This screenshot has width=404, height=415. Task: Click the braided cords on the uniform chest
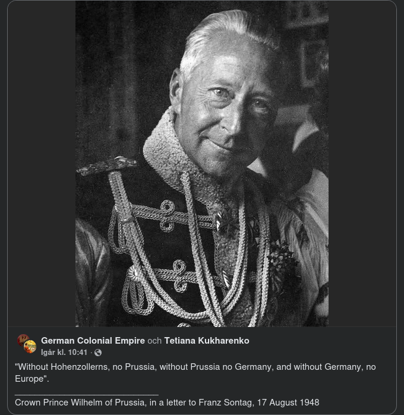178,238
